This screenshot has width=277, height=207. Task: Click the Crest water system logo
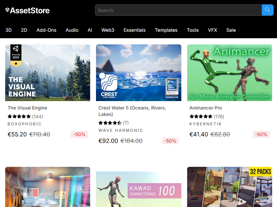109,85
